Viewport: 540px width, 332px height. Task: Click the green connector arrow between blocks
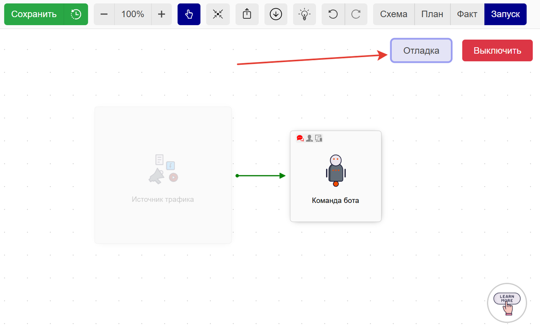pos(260,175)
